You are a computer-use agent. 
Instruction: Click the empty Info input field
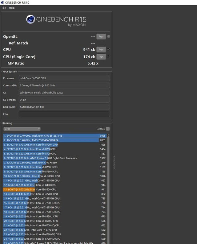pos(64,114)
